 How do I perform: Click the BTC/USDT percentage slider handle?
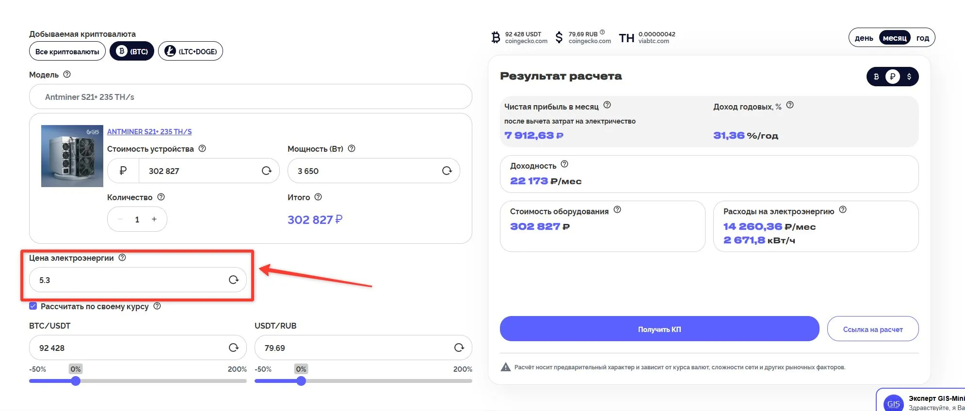pos(76,381)
